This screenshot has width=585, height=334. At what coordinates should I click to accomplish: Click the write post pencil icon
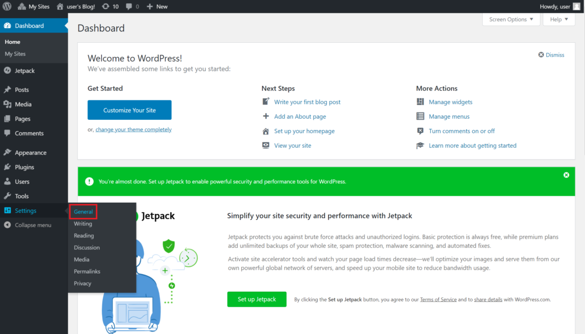click(266, 102)
